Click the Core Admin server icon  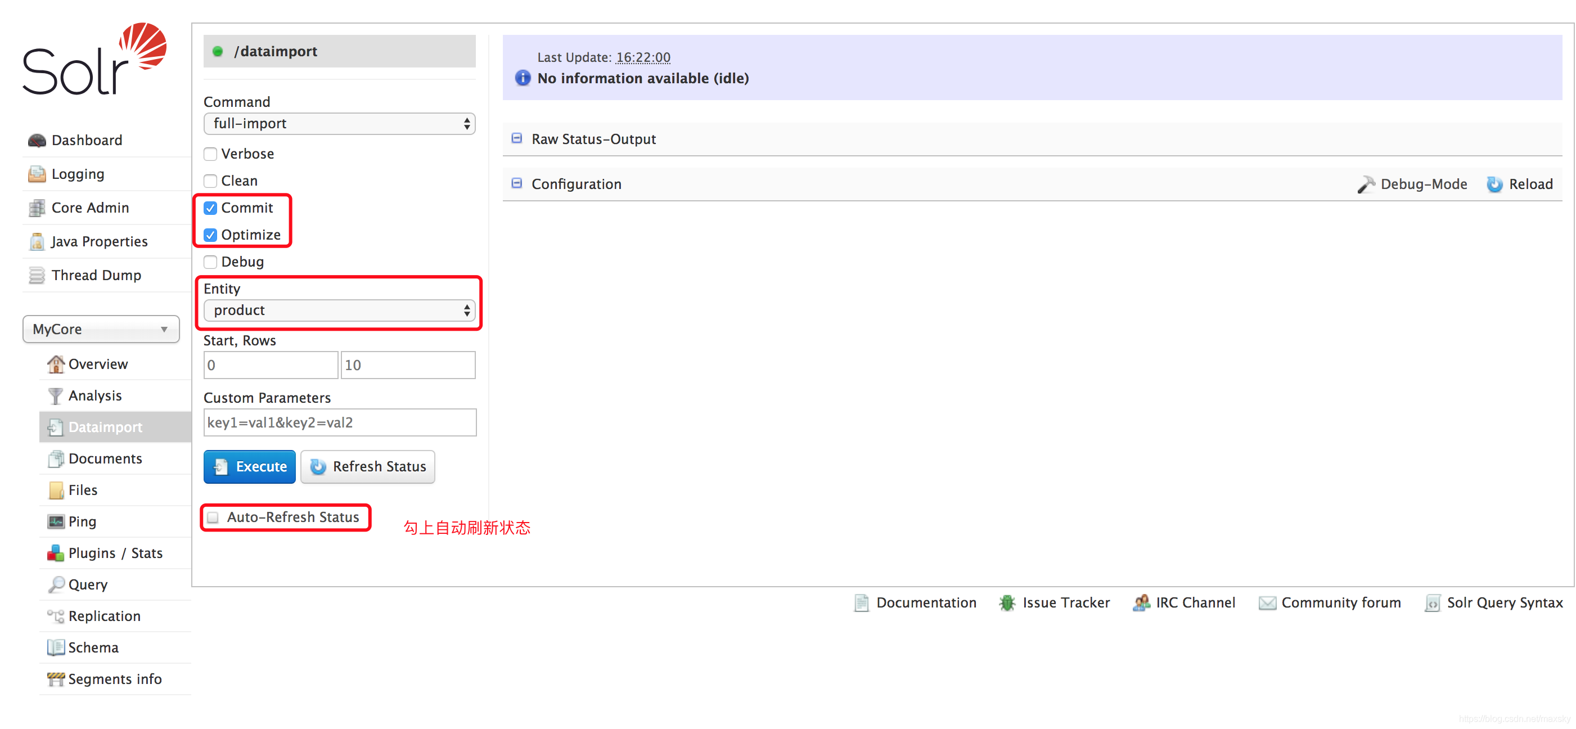click(37, 208)
